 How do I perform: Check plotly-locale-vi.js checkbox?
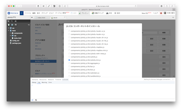[x=69, y=34]
